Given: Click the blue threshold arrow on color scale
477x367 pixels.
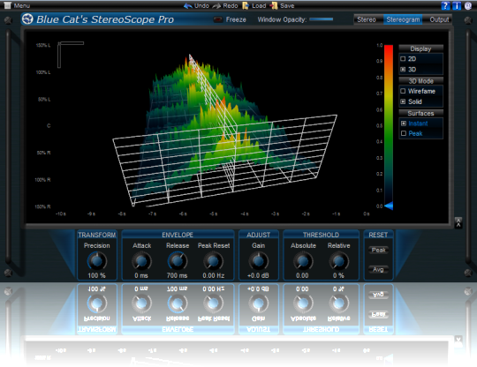Looking at the screenshot, I should click(x=389, y=206).
